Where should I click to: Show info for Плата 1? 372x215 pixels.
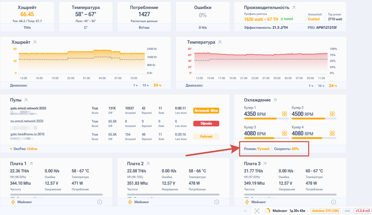coord(100,202)
